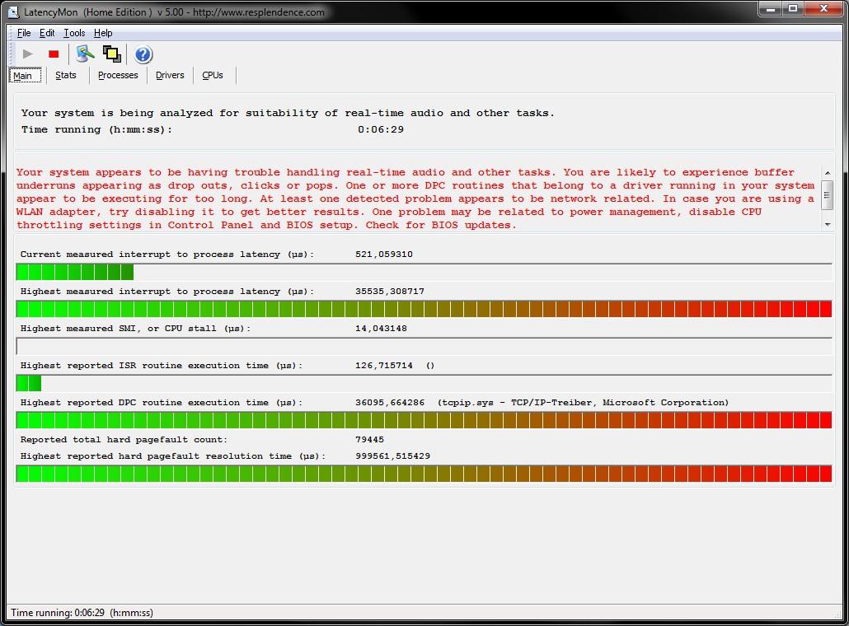Click 'Highest measured SMI, or CPU stall' label

[x=135, y=329]
